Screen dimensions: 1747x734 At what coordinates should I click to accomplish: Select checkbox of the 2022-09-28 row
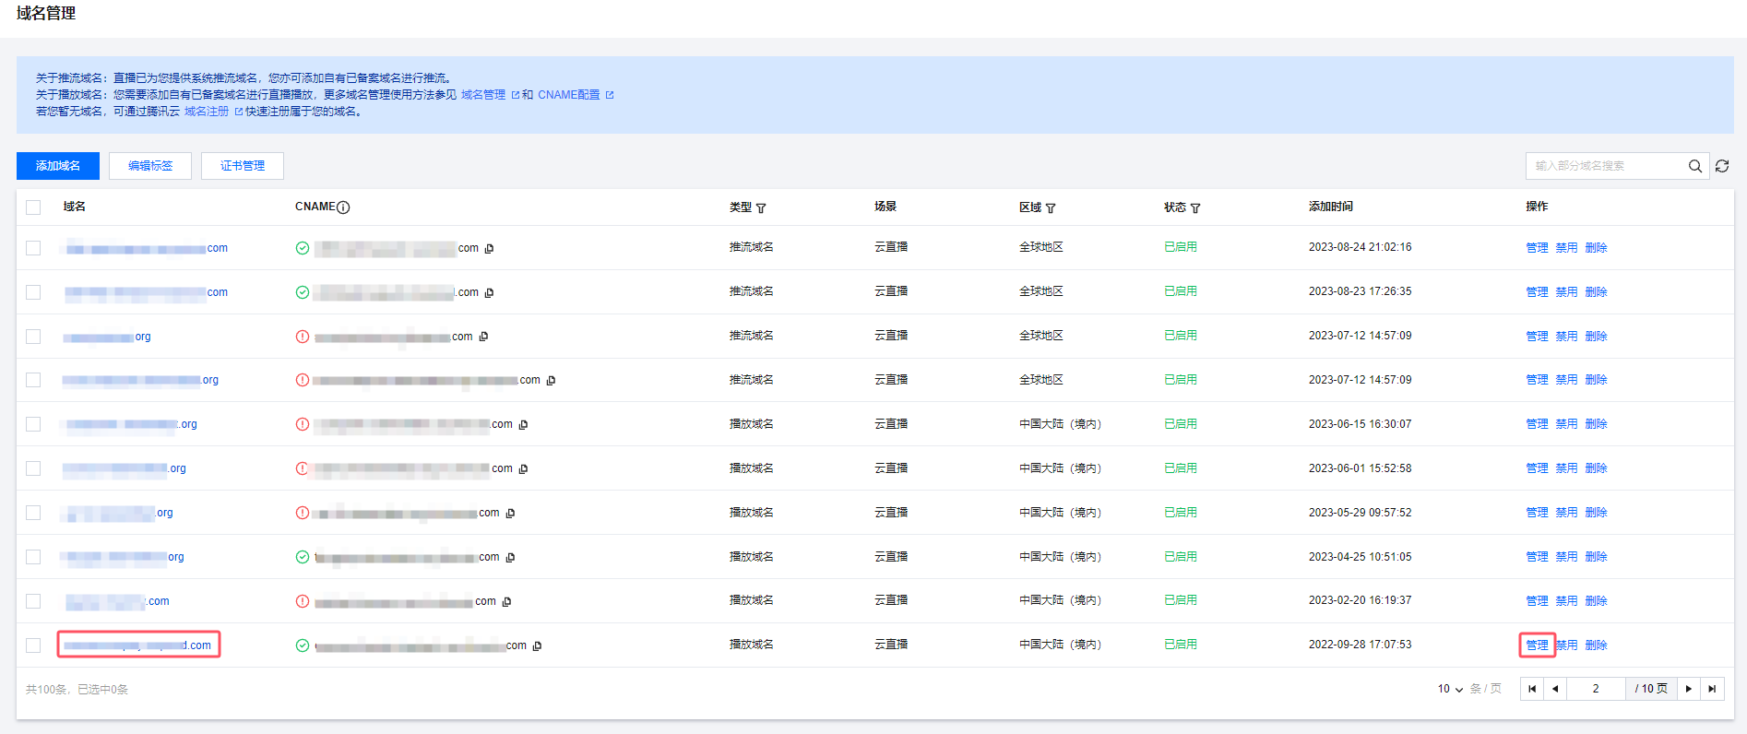(x=33, y=645)
